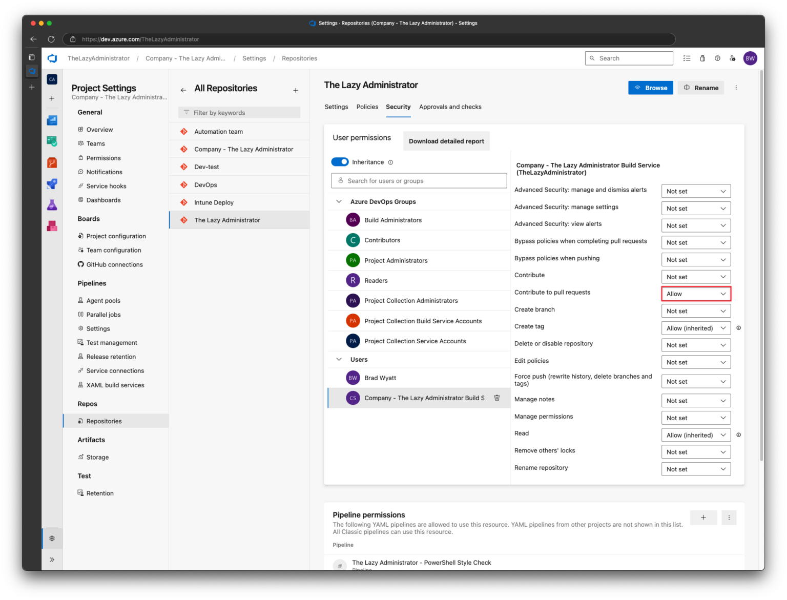Open the Create branch dropdown

tap(696, 311)
